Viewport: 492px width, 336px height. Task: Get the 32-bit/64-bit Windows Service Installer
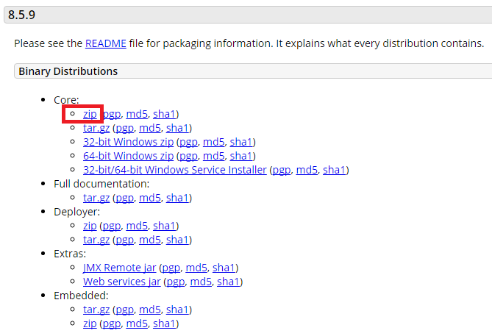coord(175,170)
